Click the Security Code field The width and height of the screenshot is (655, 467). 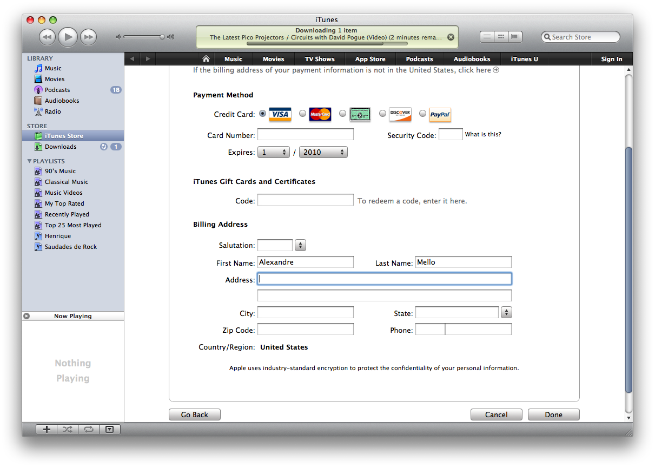(451, 135)
